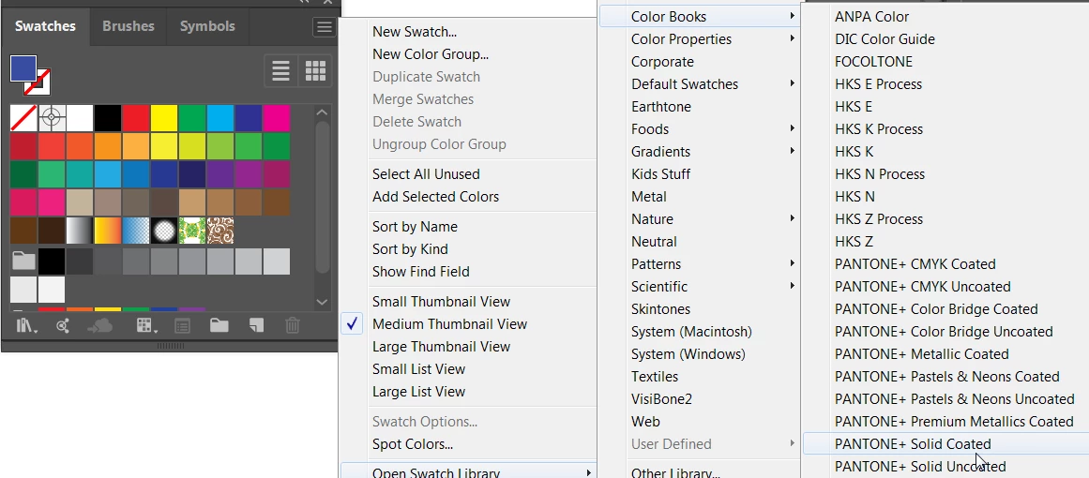Screen dimensions: 1089x478
Task: Click the New Color Group folder icon
Action: [219, 325]
